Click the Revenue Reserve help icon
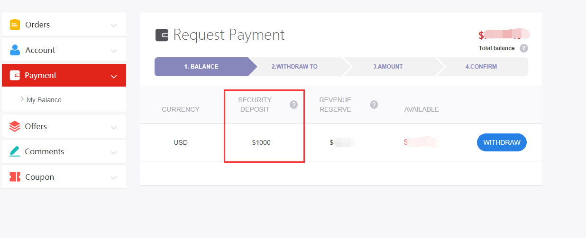The height and width of the screenshot is (238, 586). click(374, 105)
